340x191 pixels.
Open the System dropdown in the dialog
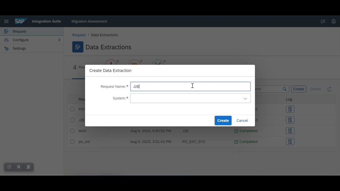(x=190, y=98)
